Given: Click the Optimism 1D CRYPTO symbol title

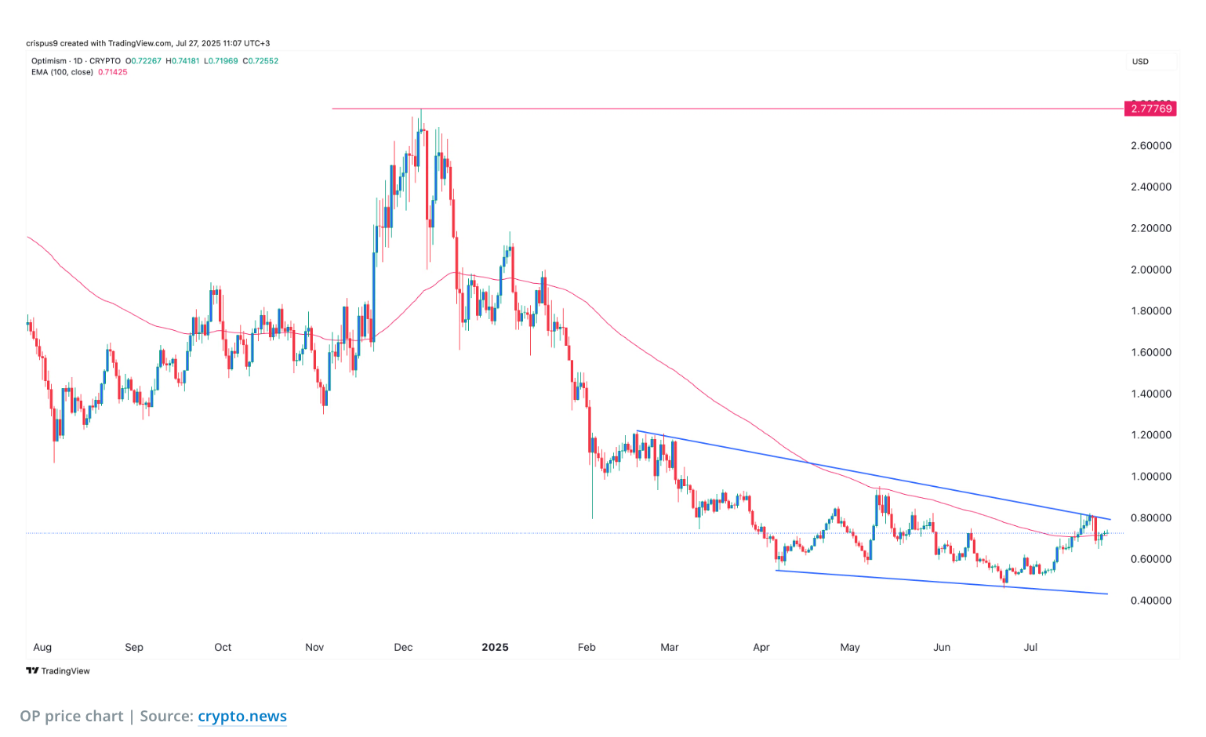Looking at the screenshot, I should pos(76,61).
